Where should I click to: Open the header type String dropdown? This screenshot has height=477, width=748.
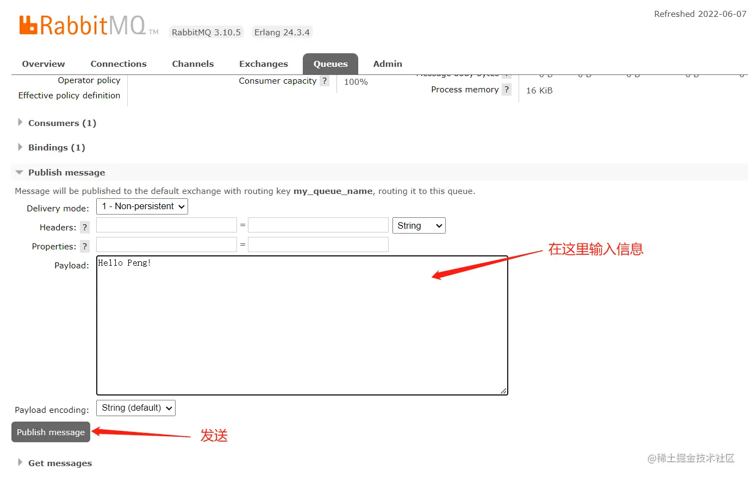[419, 225]
